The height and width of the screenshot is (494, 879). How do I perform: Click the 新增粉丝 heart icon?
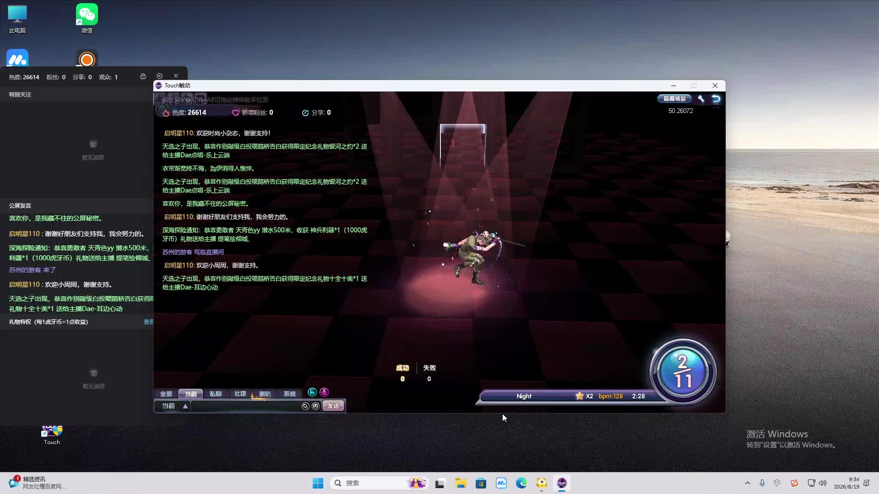pyautogui.click(x=236, y=113)
